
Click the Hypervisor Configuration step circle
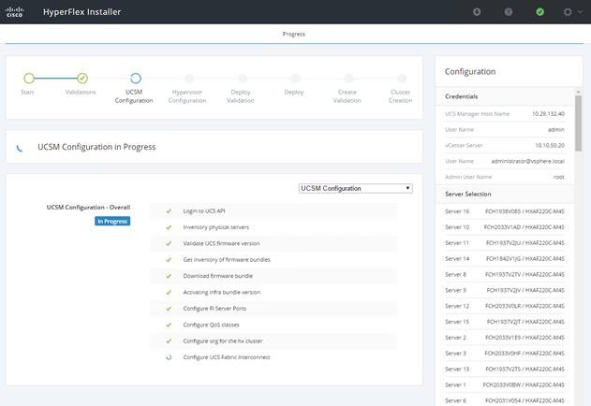click(189, 78)
